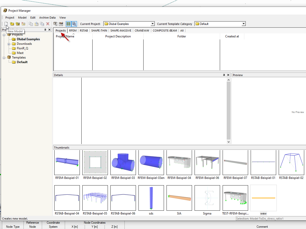Image resolution: width=306 pixels, height=229 pixels.
Task: Click the connect existing folder icon
Action: point(18,24)
